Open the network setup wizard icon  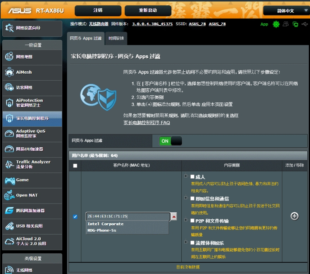[9, 28]
